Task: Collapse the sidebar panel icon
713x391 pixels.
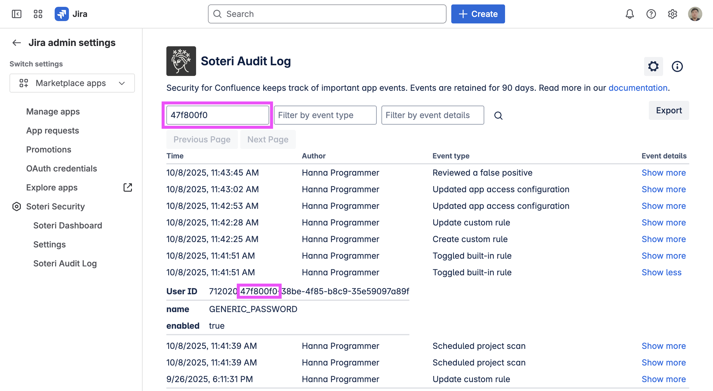Action: pyautogui.click(x=17, y=14)
